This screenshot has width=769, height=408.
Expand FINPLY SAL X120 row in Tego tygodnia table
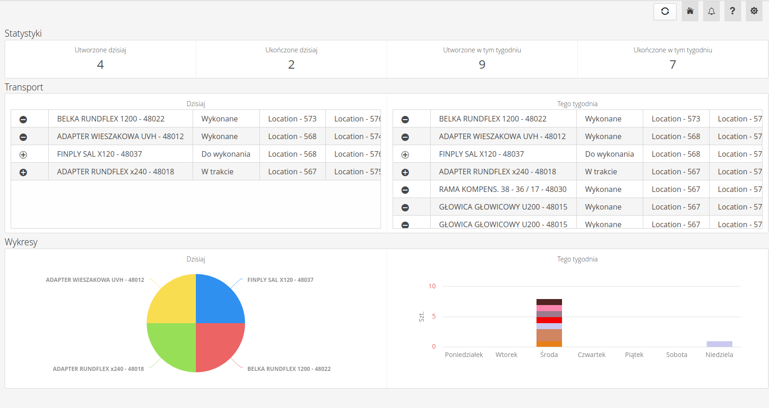point(405,155)
